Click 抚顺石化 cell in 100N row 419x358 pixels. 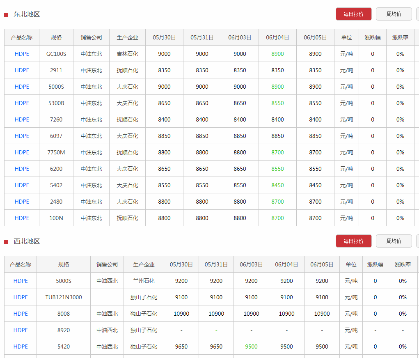pos(127,218)
